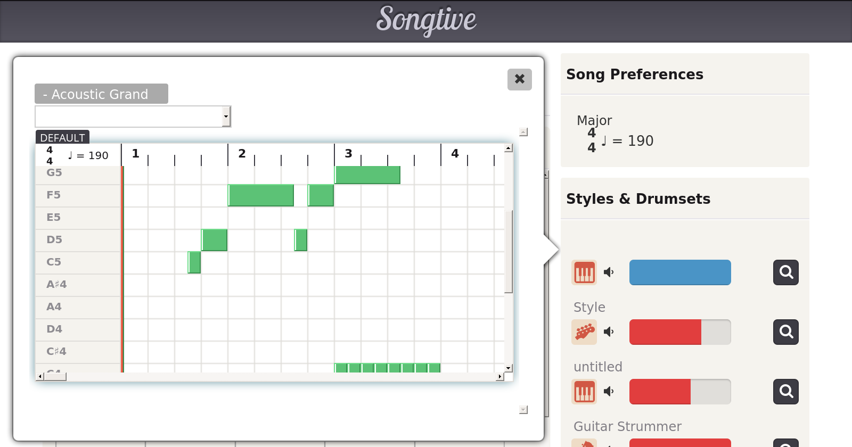Open search for the blue slider track

point(785,272)
